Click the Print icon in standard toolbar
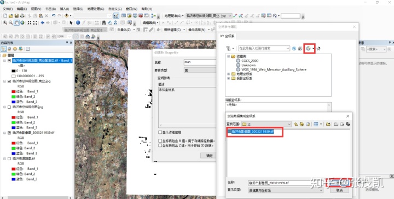The width and height of the screenshot is (394, 199). point(22,16)
